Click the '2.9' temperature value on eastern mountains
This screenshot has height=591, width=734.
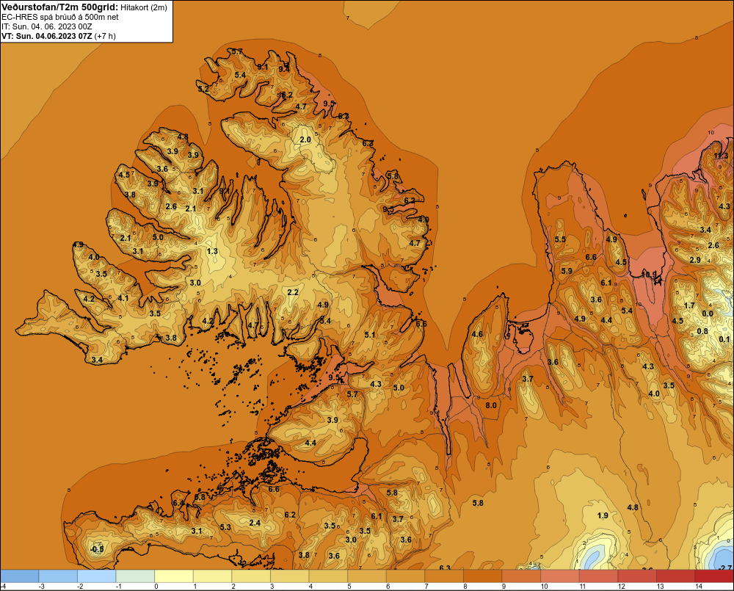(x=695, y=260)
